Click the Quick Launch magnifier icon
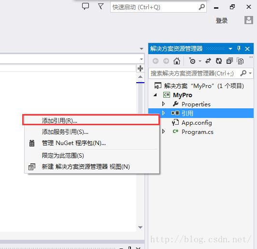 pos(201,7)
